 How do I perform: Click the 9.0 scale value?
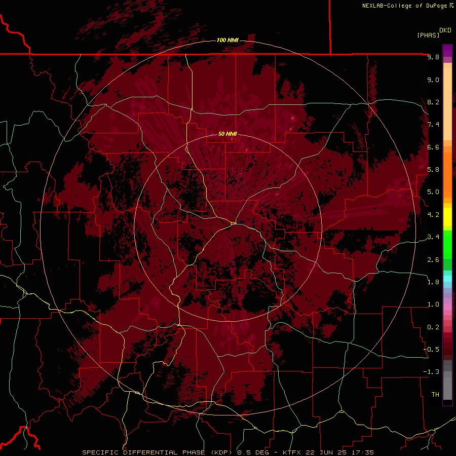coord(433,80)
